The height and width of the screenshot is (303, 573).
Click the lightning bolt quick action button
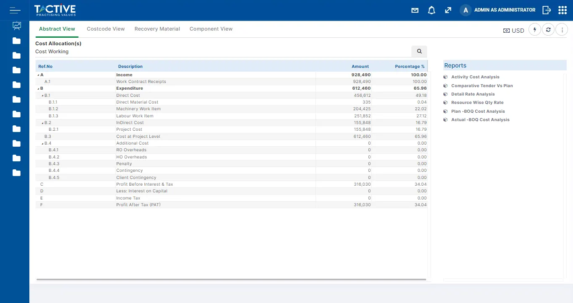click(x=534, y=30)
